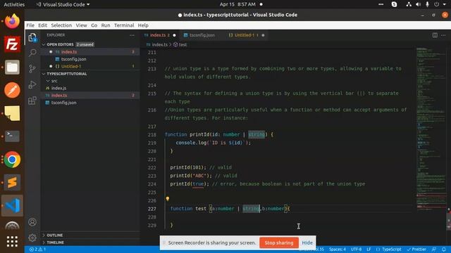Open the Terminal menu
This screenshot has width=451, height=253.
coord(124,25)
